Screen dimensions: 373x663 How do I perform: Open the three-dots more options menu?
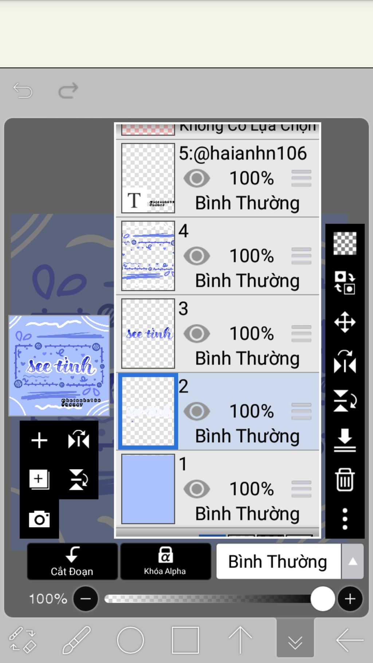pos(345,519)
